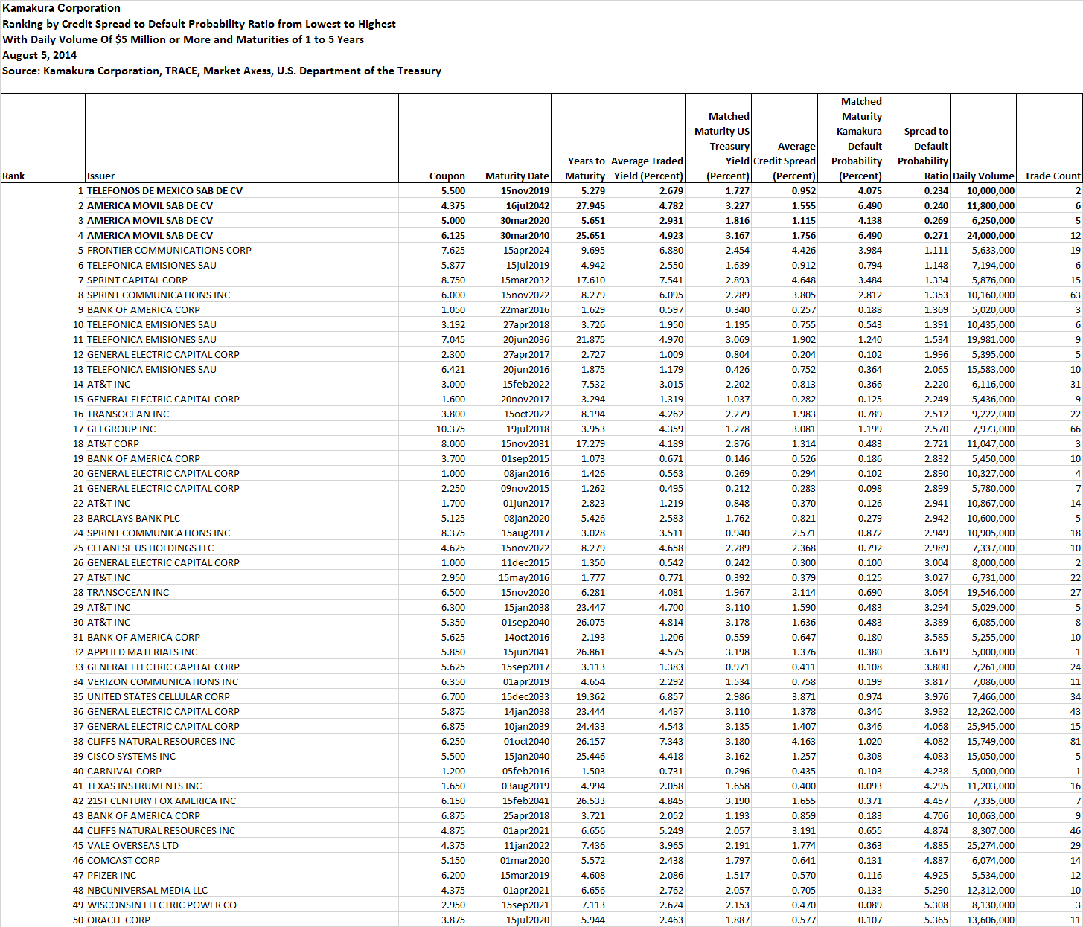This screenshot has height=927, width=1083.
Task: Select the Trade Count column header
Action: point(1052,176)
